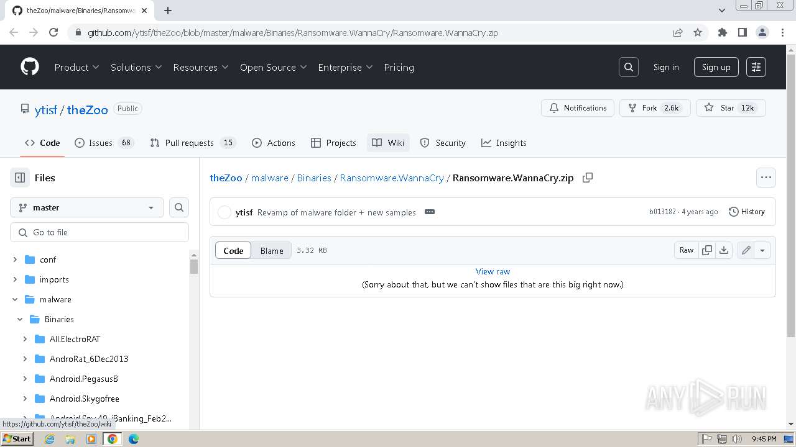Open Windows Start menu
Viewport: 796px width, 447px height.
pos(17,439)
